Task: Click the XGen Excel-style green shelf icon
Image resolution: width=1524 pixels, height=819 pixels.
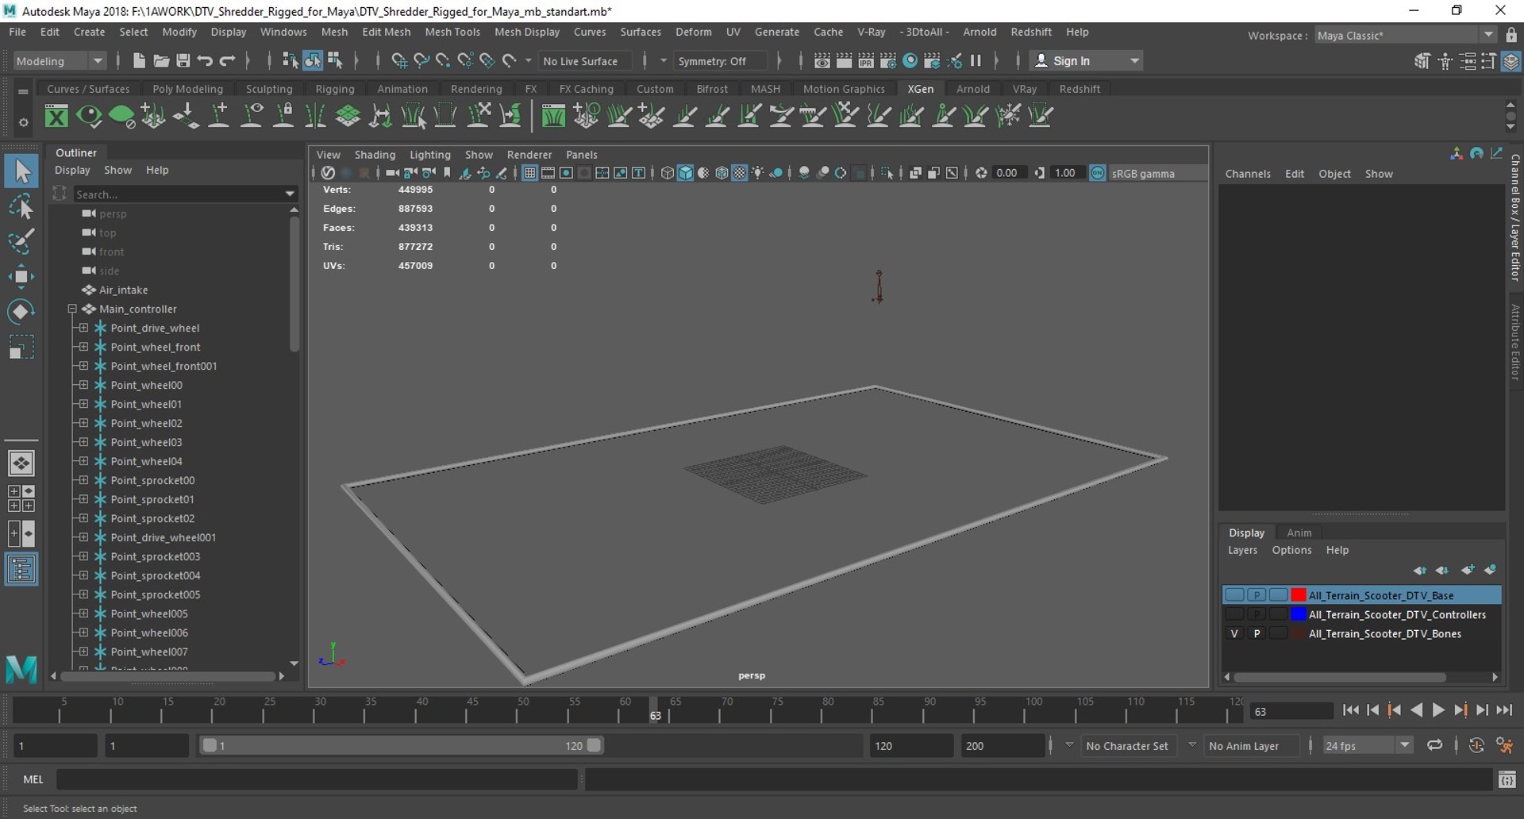Action: [x=56, y=116]
